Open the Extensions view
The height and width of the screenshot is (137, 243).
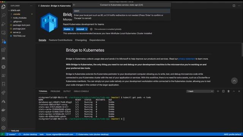pos(3,50)
